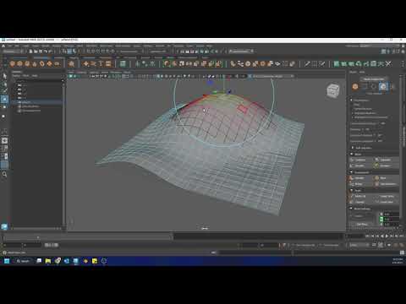Jump to the start of the playback range
Screen dimensions: 406x304
pos(367,236)
